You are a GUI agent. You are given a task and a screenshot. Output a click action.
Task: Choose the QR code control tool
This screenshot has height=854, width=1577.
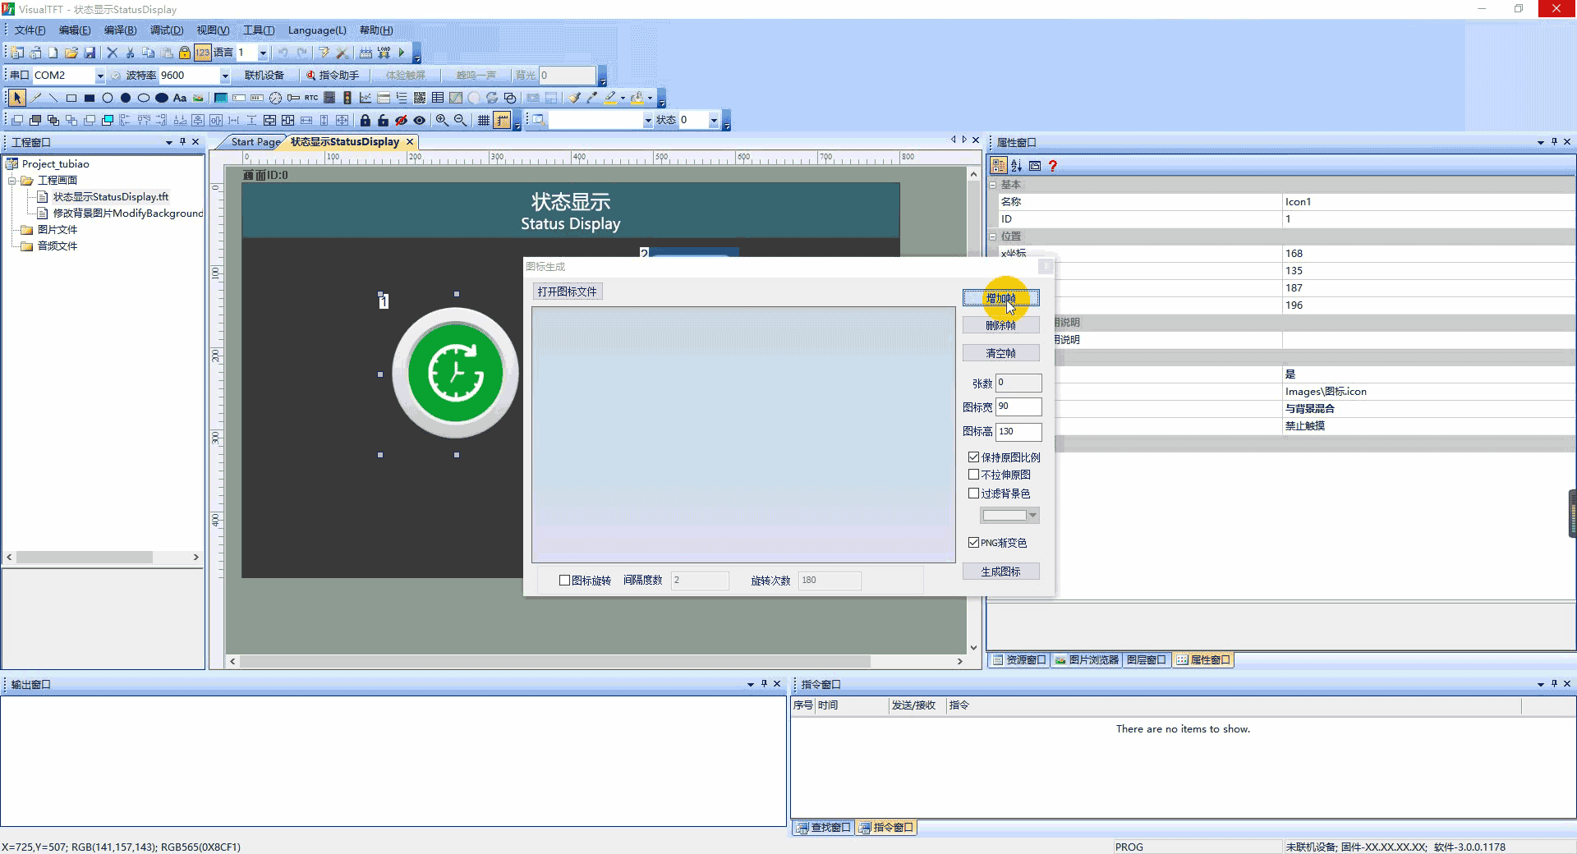coord(420,98)
